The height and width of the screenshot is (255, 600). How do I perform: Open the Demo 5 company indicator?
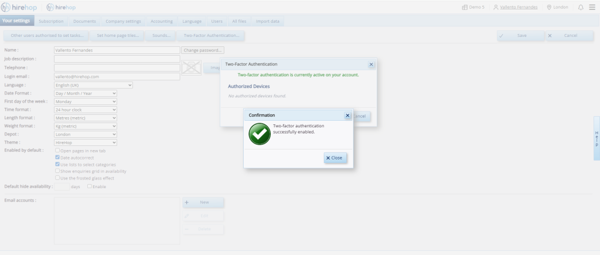tap(473, 7)
